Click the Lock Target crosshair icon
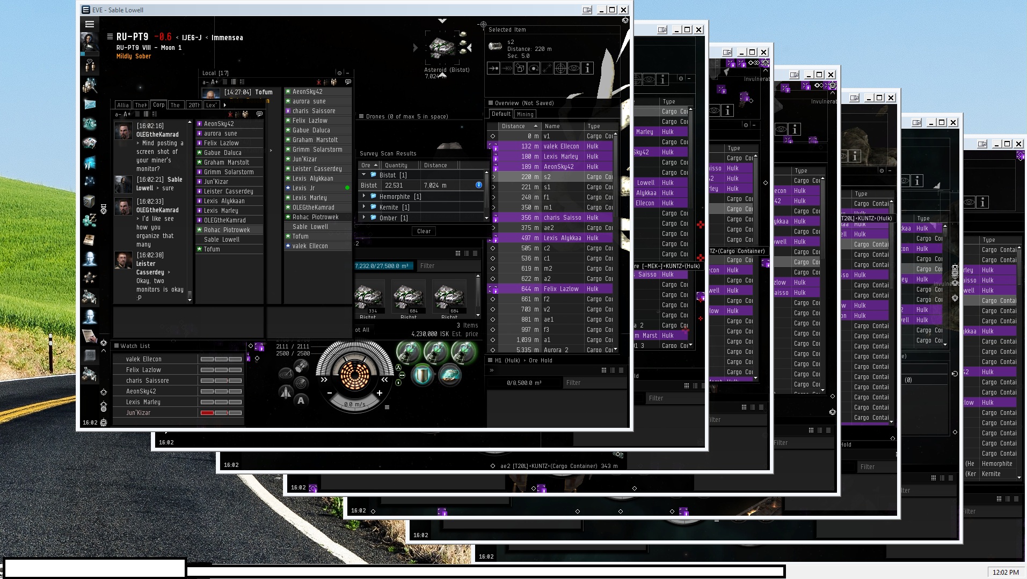 tap(560, 68)
